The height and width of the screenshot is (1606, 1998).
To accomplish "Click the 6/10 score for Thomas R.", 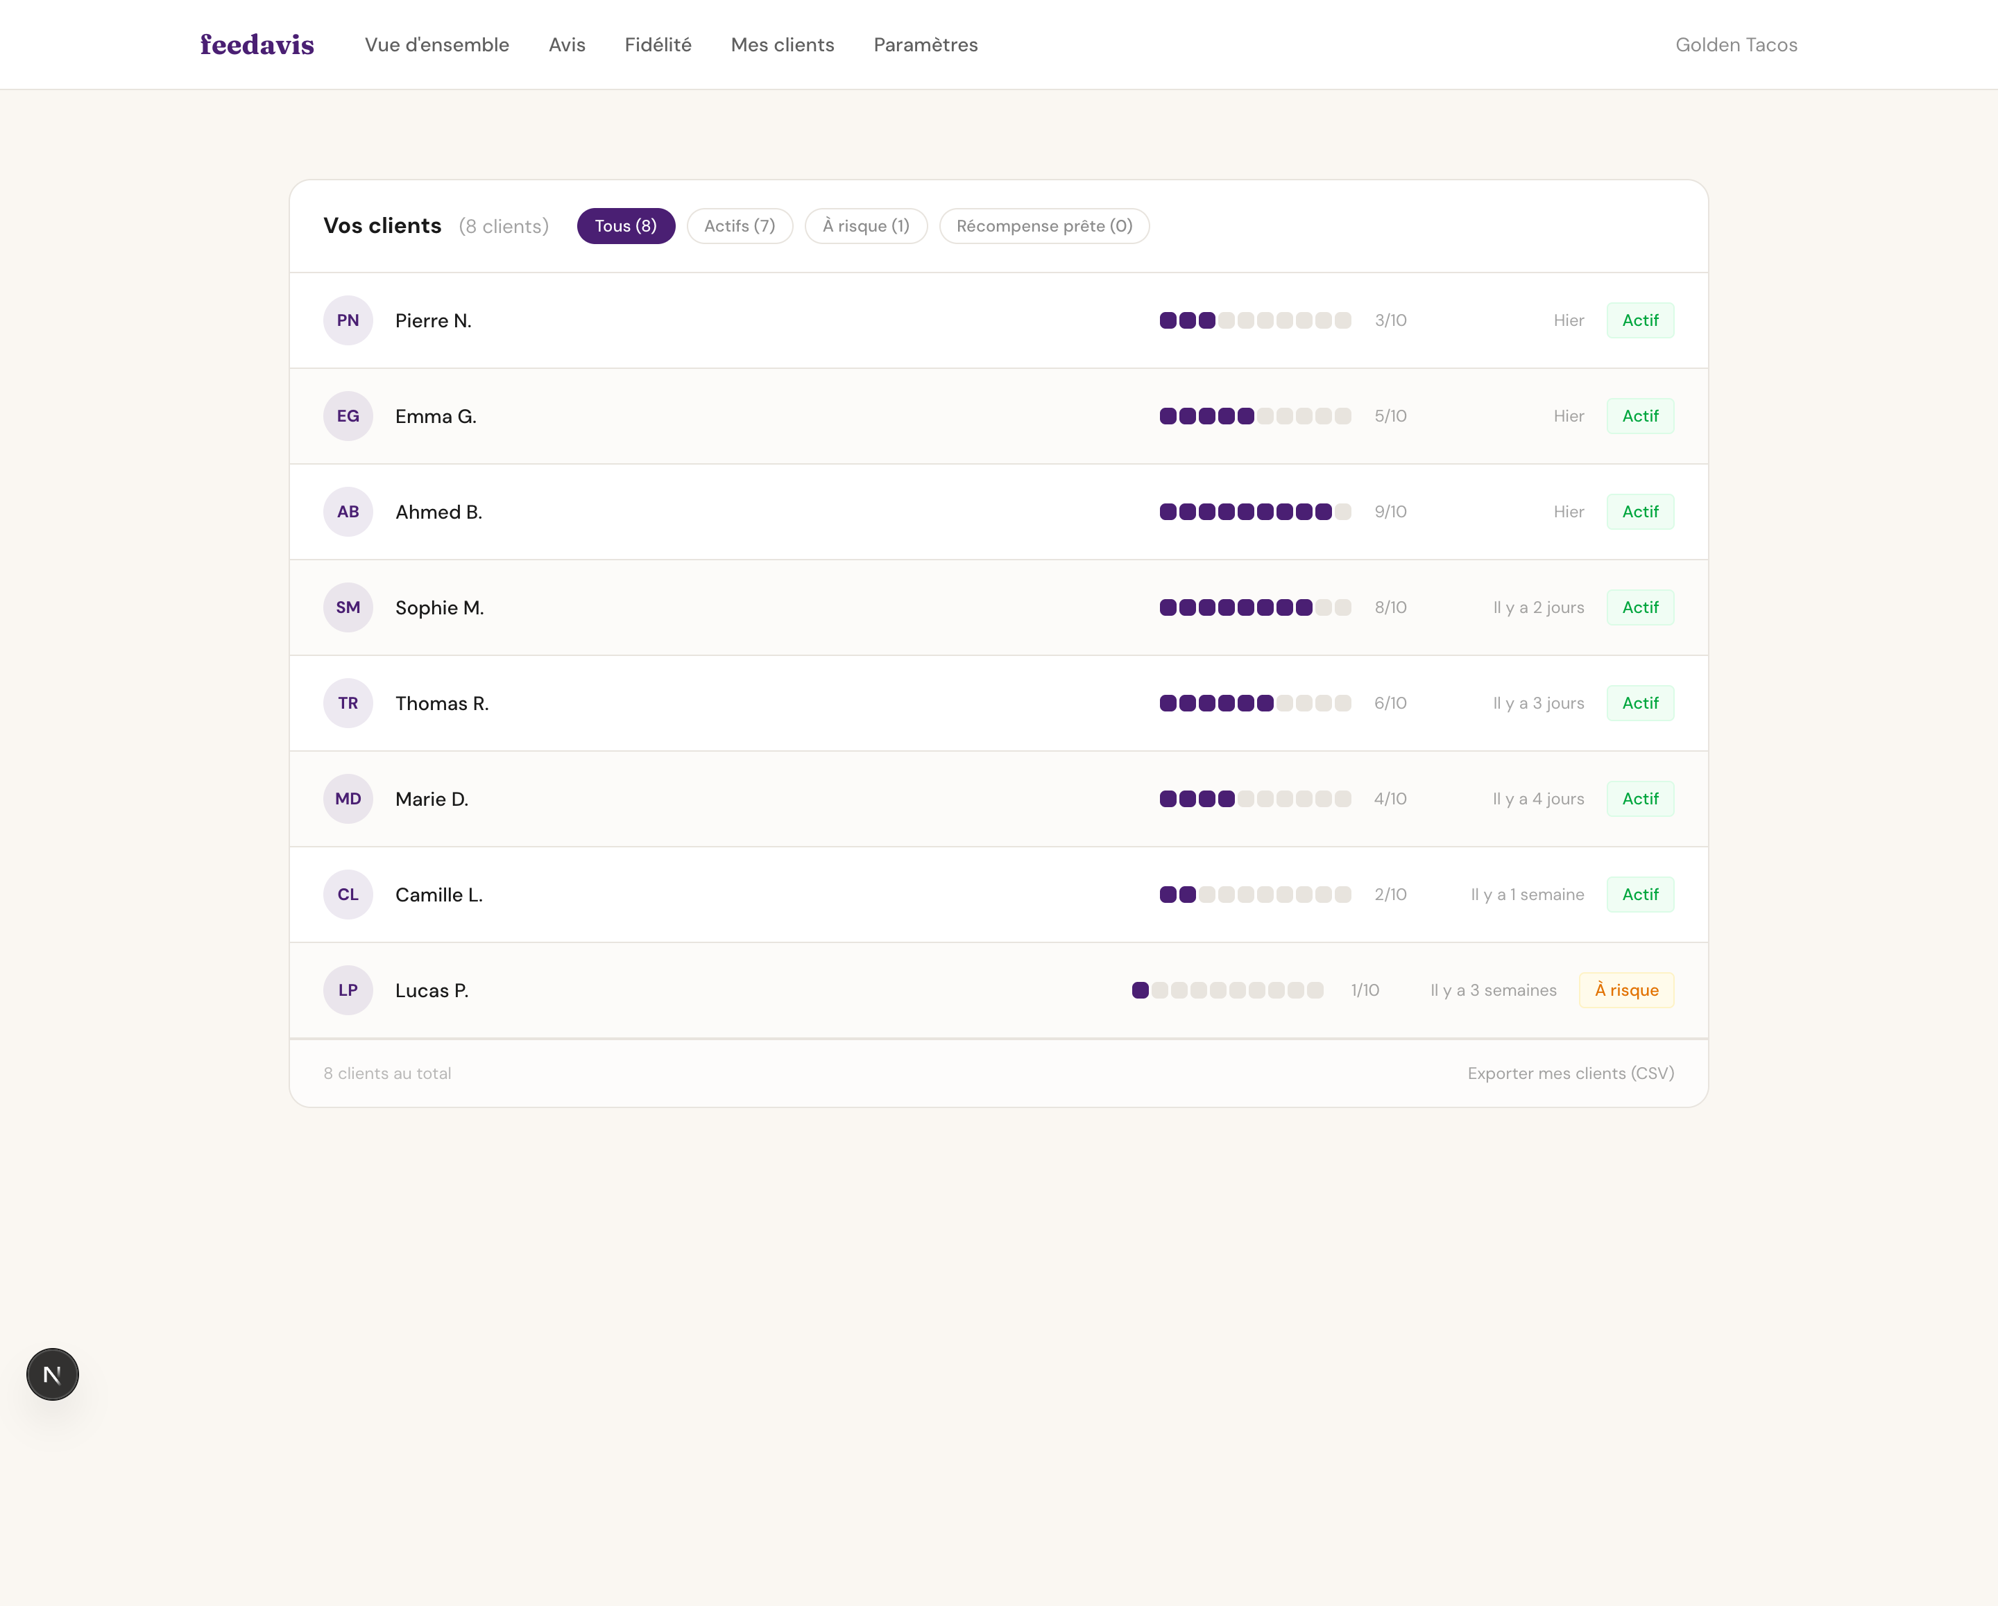I will click(x=1390, y=703).
